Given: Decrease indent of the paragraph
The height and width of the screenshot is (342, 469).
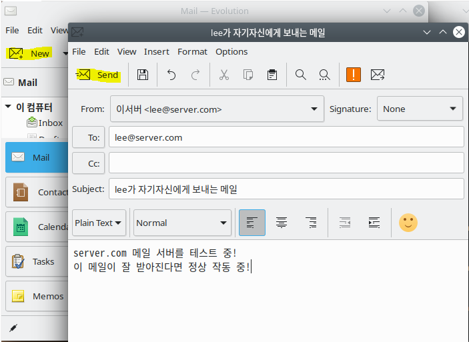Looking at the screenshot, I should point(345,223).
